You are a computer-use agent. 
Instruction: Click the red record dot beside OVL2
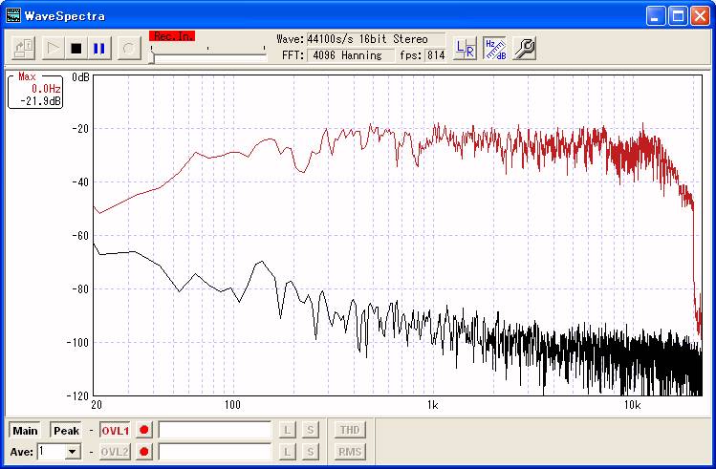144,451
